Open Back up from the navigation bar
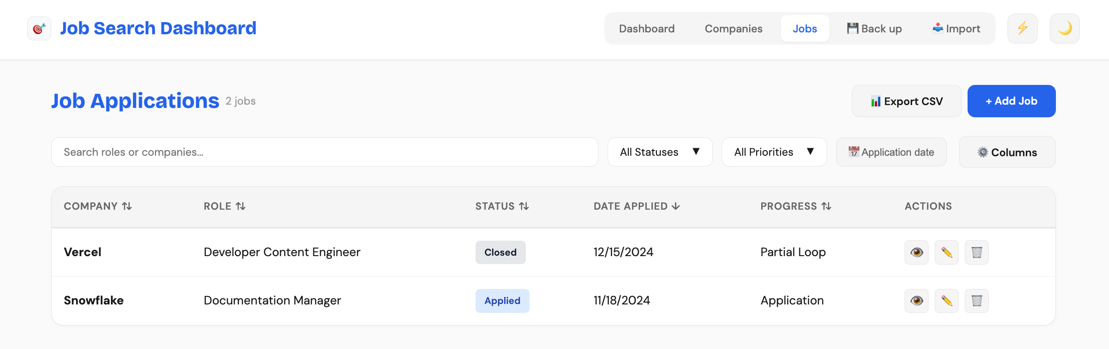This screenshot has width=1109, height=349. point(875,28)
